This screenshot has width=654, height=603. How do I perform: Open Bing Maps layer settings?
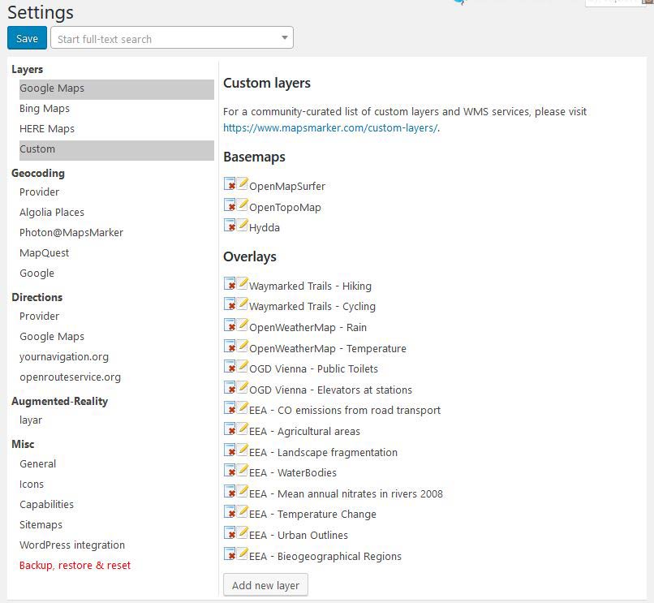pos(45,109)
